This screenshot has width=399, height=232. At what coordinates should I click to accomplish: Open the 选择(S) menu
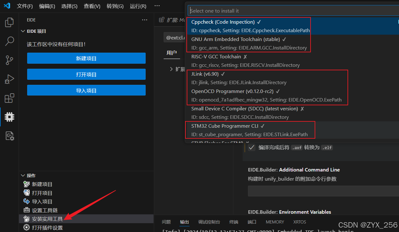[x=70, y=6]
